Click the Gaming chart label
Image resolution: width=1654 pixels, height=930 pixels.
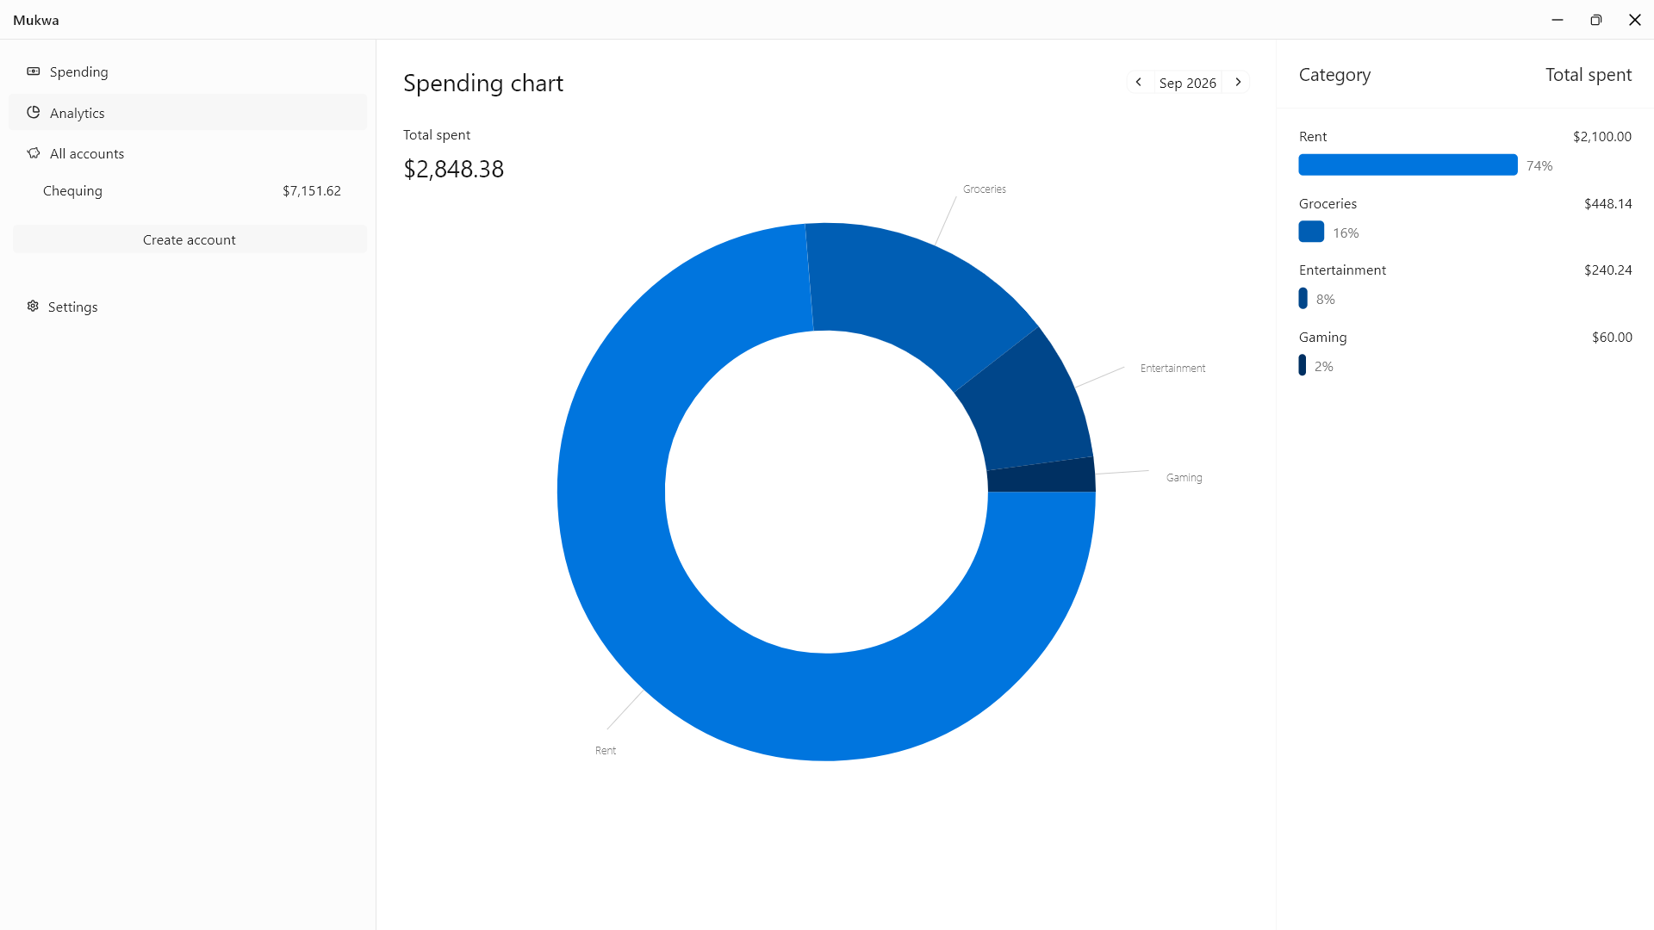pos(1184,478)
